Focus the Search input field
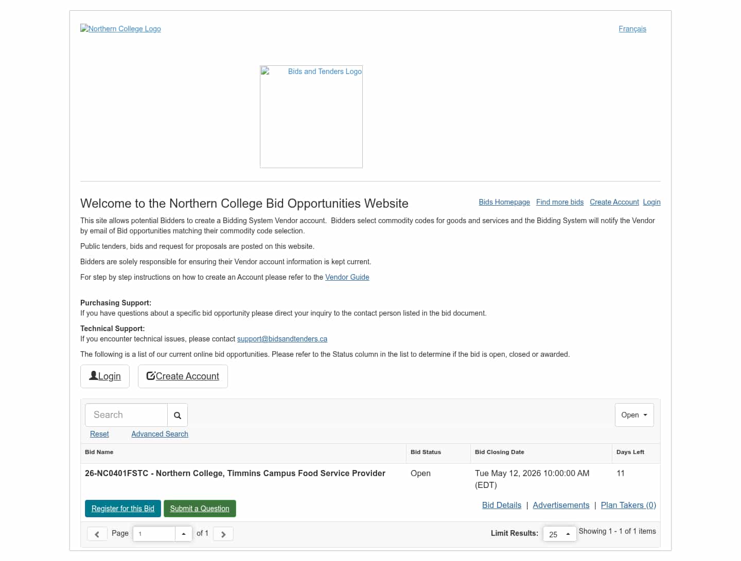The width and height of the screenshot is (741, 561). [x=127, y=415]
